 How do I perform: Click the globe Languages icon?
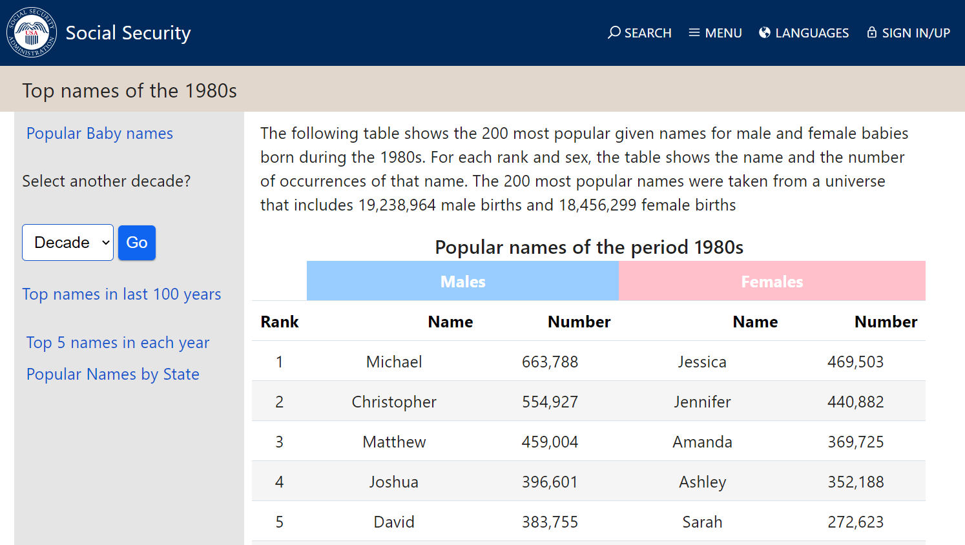(x=765, y=33)
